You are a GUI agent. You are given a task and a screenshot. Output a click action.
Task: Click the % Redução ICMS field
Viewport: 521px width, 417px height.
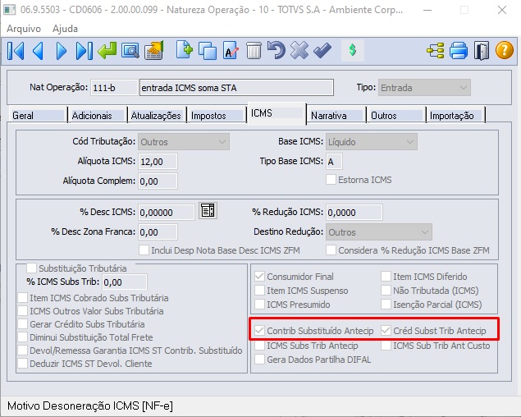[x=354, y=212]
